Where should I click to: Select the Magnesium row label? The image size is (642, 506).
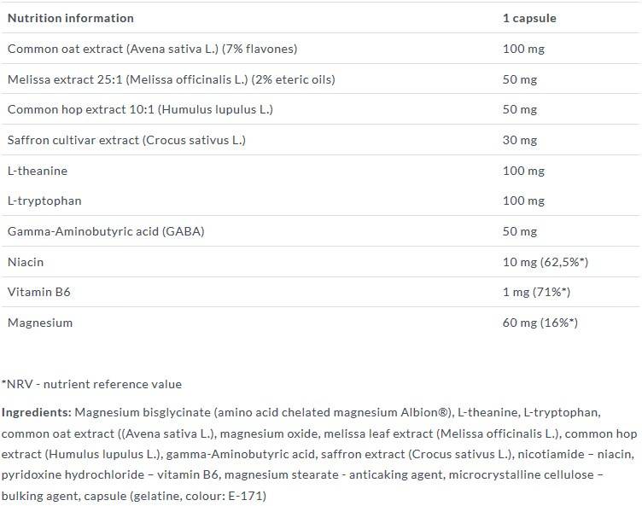pyautogui.click(x=40, y=323)
